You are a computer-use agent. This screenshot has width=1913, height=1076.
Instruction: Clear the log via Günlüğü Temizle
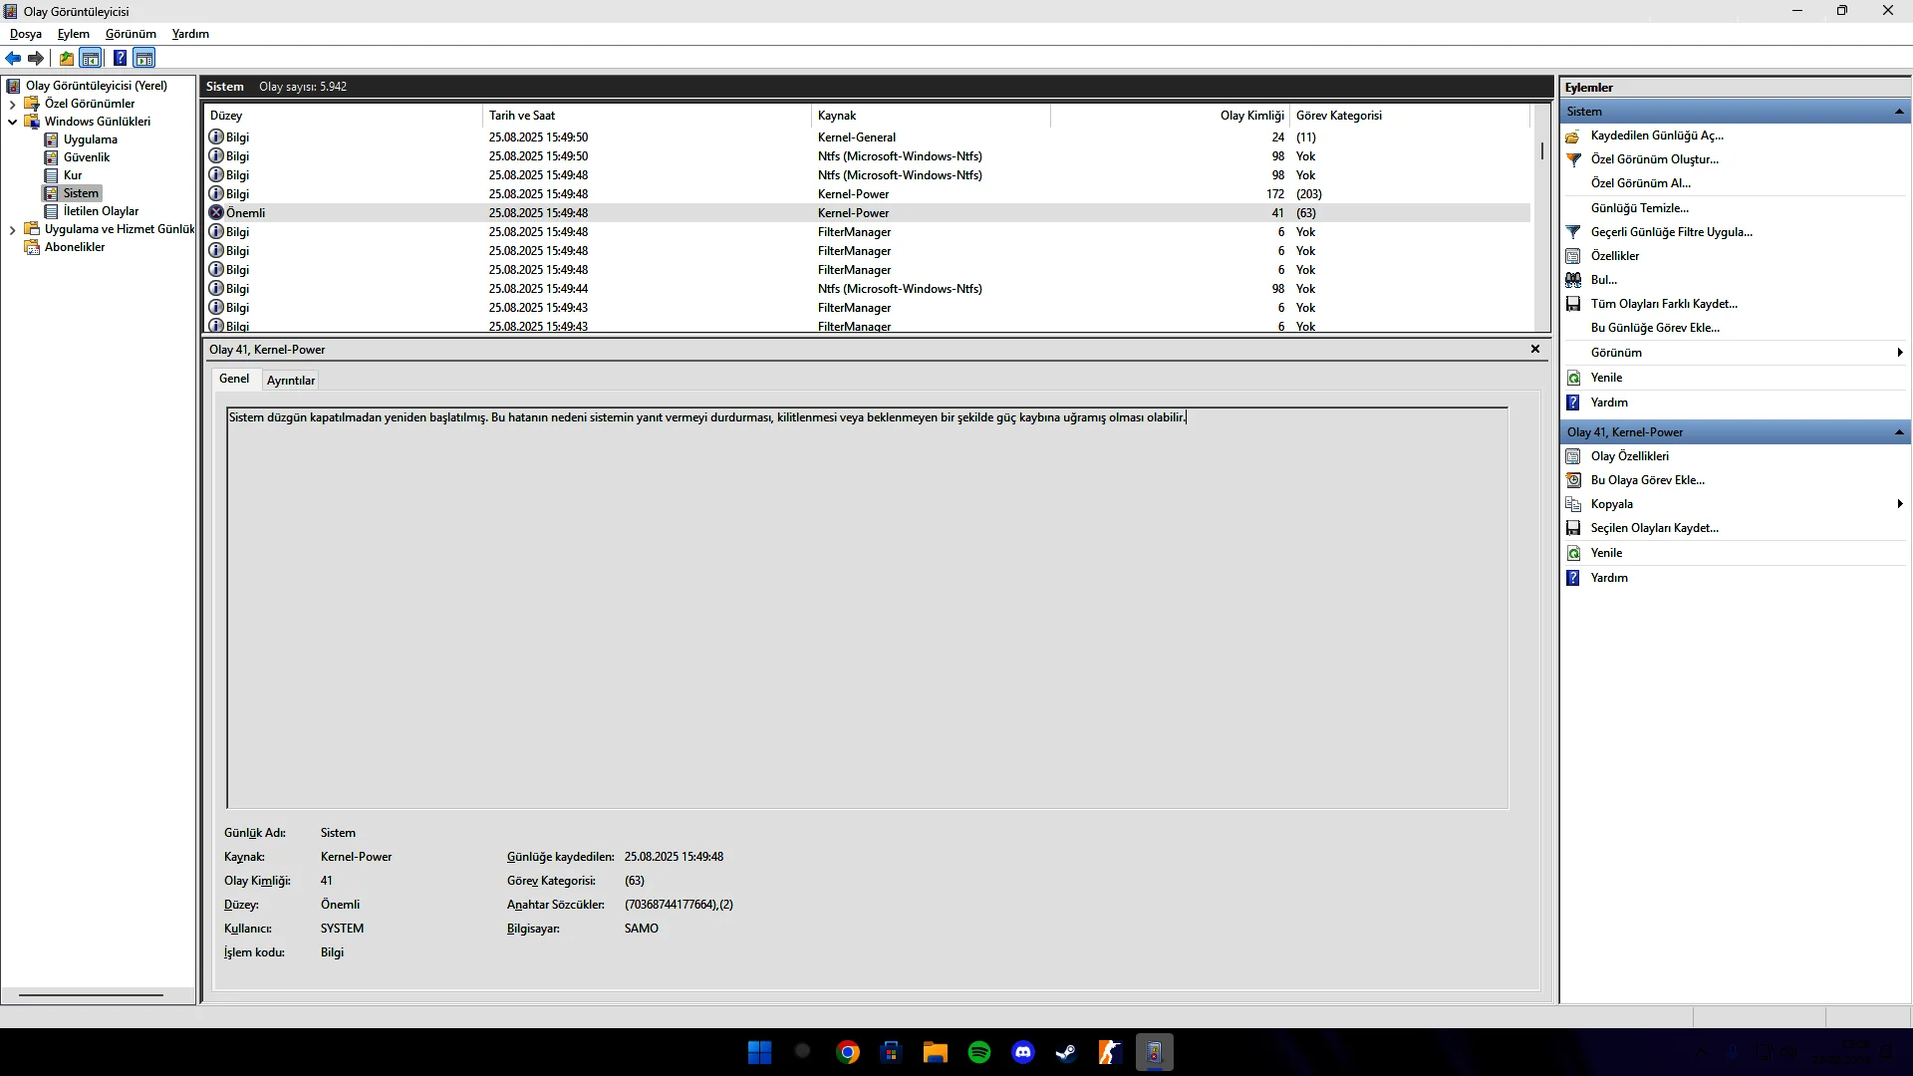pos(1639,207)
